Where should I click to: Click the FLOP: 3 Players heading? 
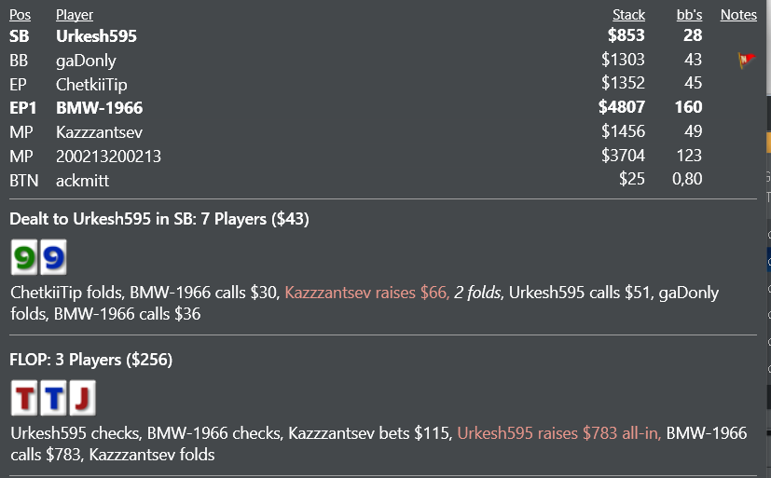tap(91, 360)
